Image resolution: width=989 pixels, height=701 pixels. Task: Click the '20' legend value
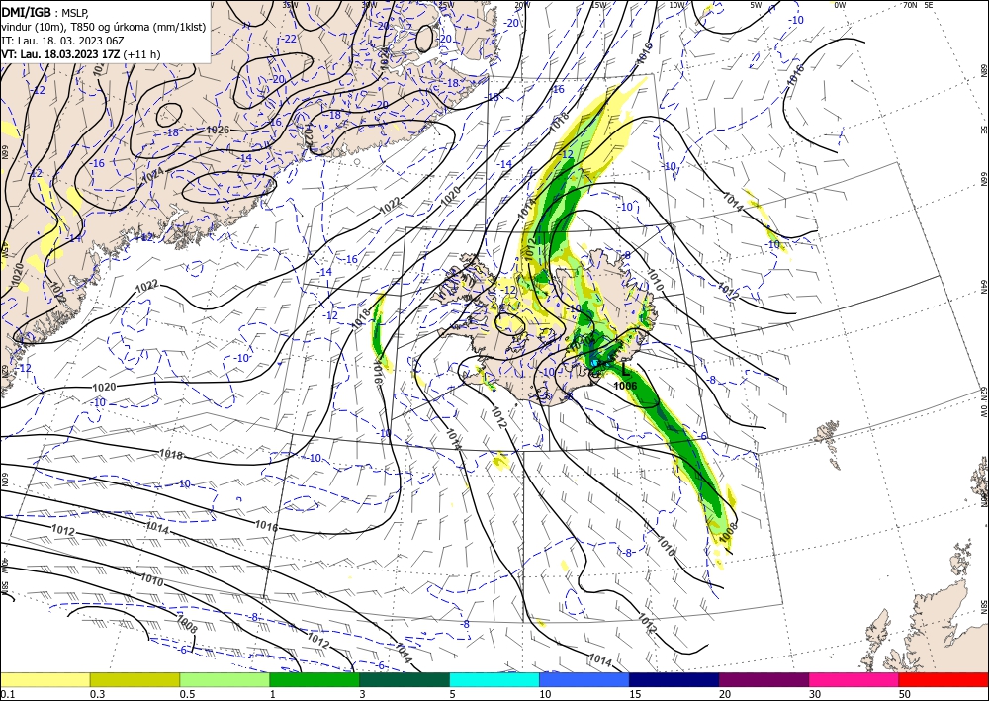click(725, 694)
